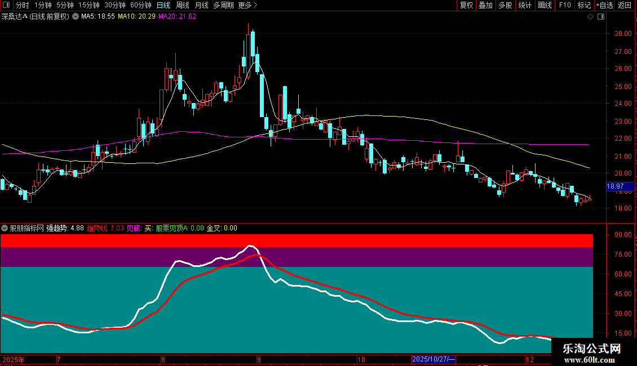Click the red overbought band in indicator
Viewport: 637px width, 366px height.
click(297, 240)
